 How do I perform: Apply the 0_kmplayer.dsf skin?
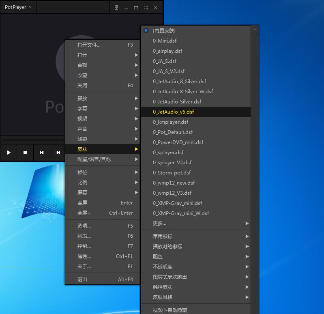195,122
